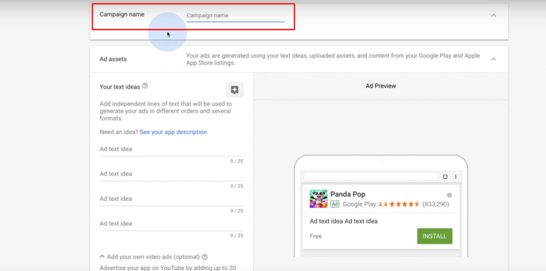The width and height of the screenshot is (546, 271).
Task: Click the phone preview address bar
Action: pyautogui.click(x=370, y=177)
